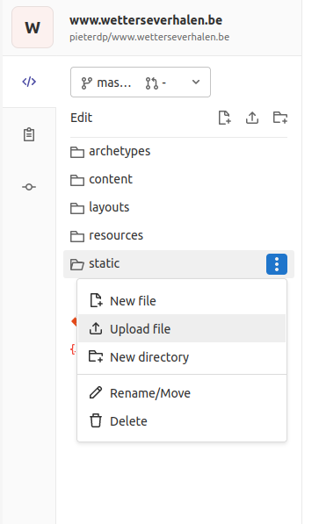Click the W project avatar

(33, 27)
